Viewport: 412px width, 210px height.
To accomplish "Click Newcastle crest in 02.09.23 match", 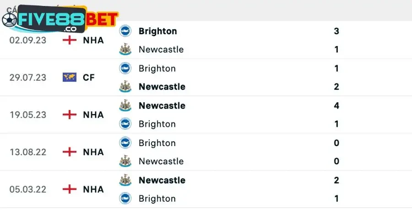I will pos(125,49).
